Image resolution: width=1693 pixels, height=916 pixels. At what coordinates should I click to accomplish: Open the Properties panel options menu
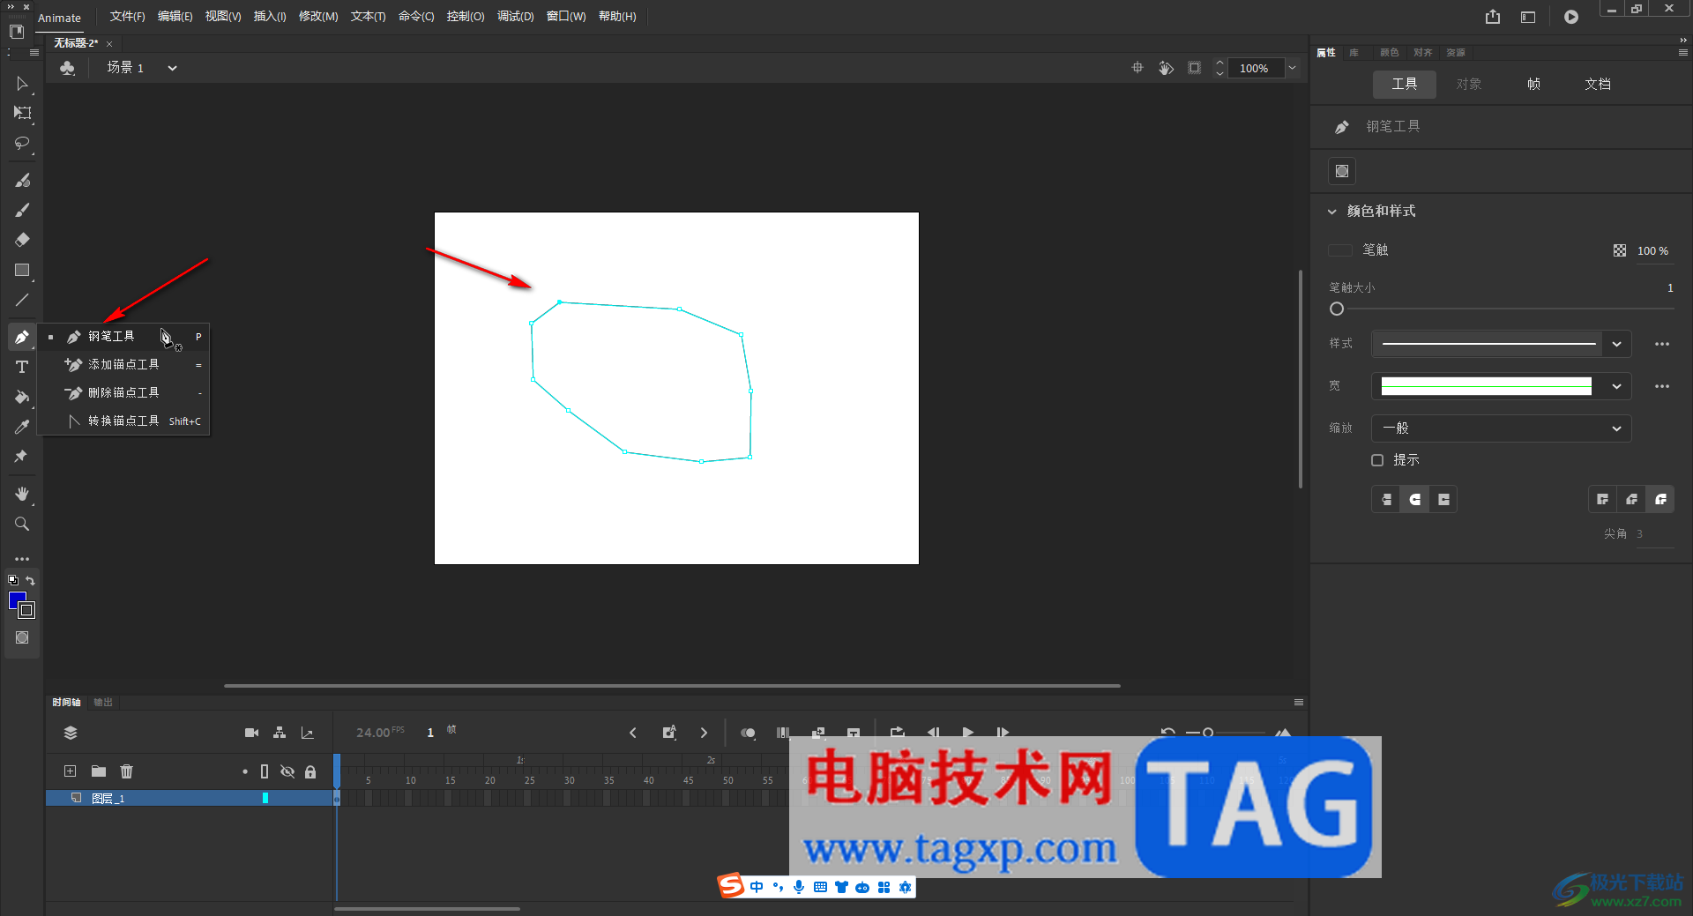click(x=1682, y=53)
